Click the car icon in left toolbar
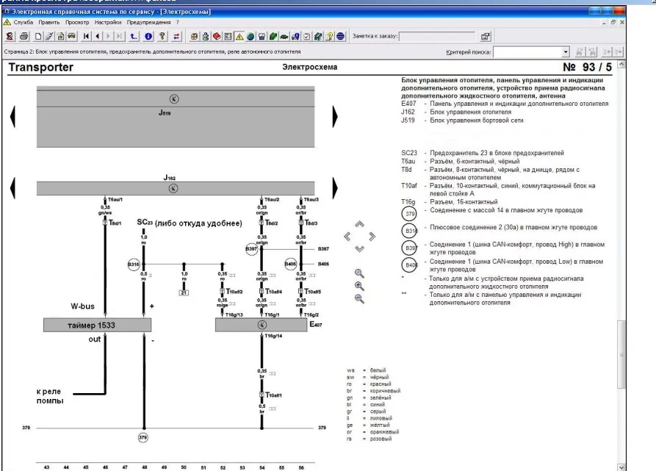Image resolution: width=656 pixels, height=471 pixels. (x=71, y=37)
